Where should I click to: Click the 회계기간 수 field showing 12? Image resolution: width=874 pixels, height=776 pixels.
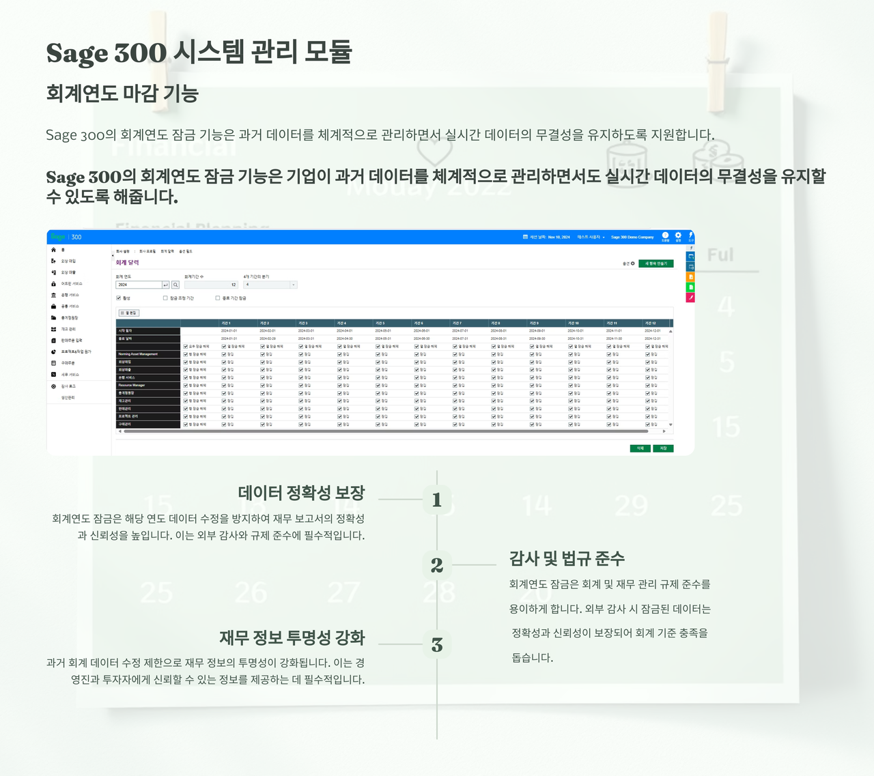click(x=210, y=285)
